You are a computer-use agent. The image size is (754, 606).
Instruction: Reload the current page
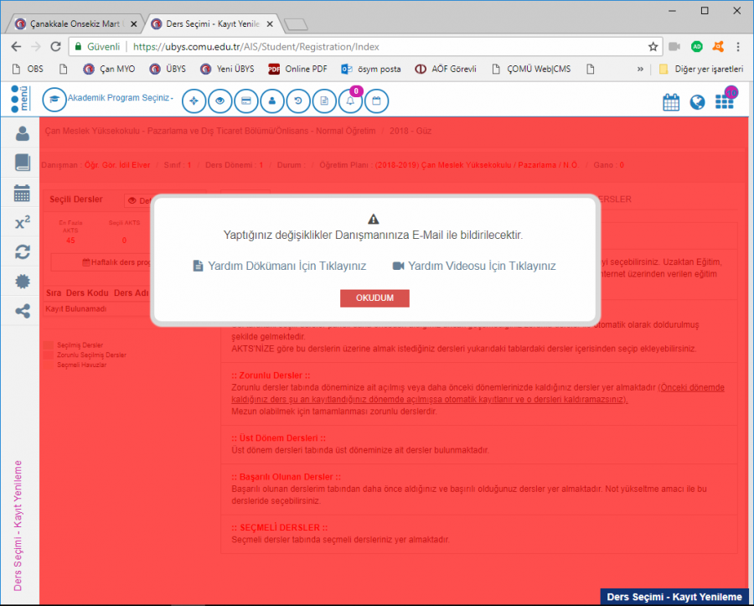[56, 47]
